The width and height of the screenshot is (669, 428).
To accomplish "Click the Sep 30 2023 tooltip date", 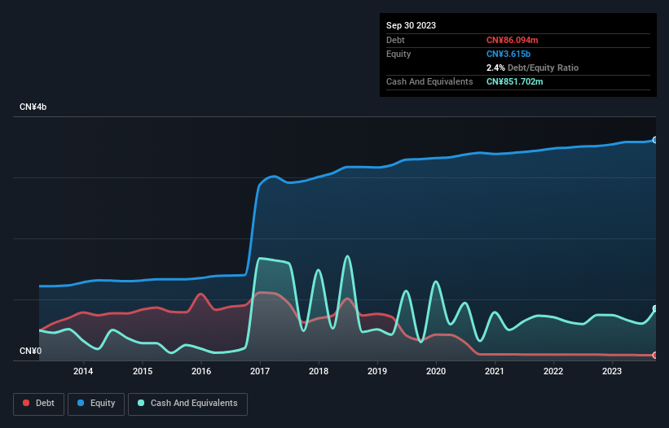I will pos(411,25).
